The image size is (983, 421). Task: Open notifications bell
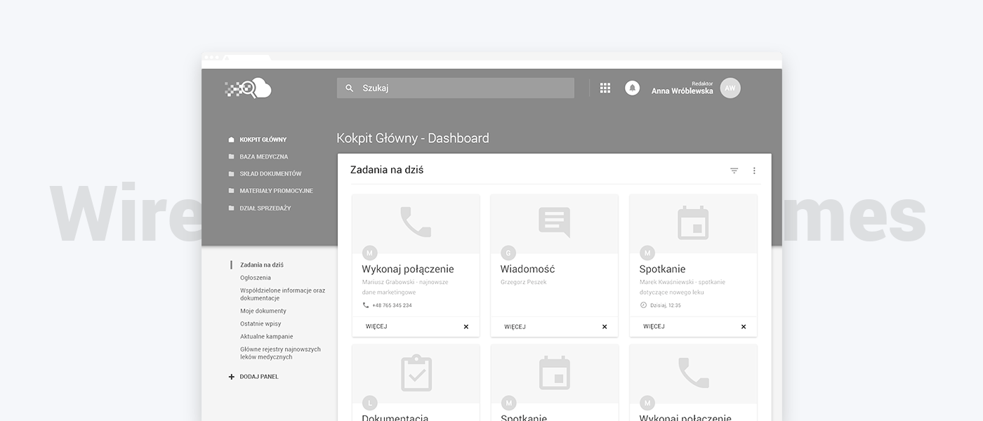click(633, 88)
